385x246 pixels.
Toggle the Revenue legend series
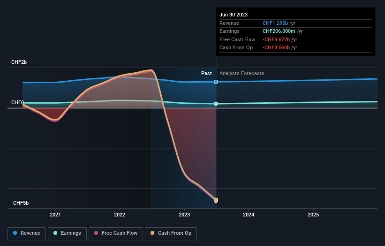point(27,233)
